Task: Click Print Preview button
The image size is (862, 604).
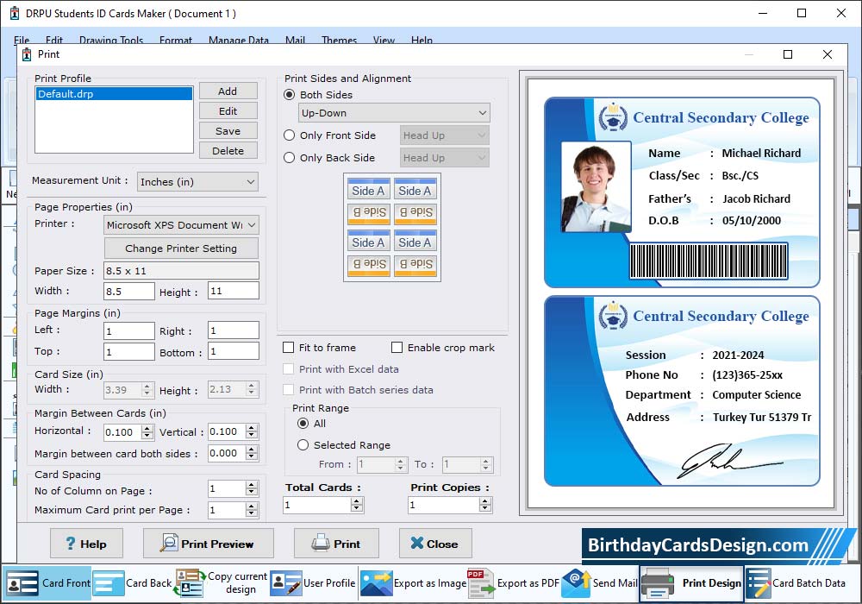Action: [x=209, y=544]
